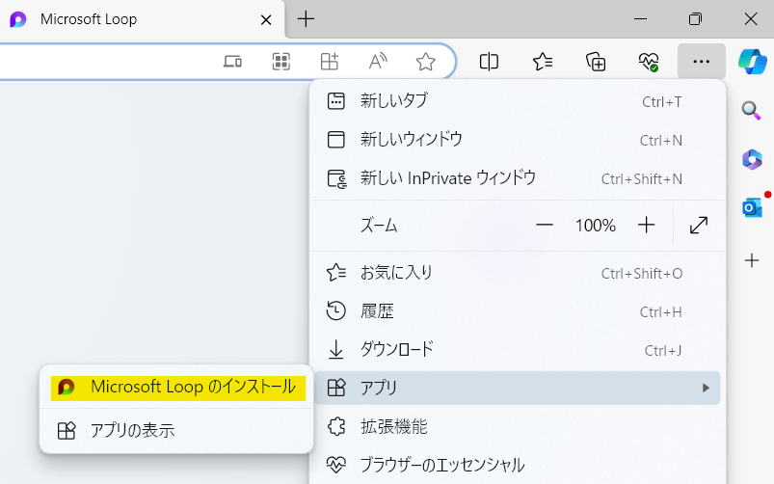Add page to favorites with star icon
The image size is (774, 484).
[x=425, y=62]
